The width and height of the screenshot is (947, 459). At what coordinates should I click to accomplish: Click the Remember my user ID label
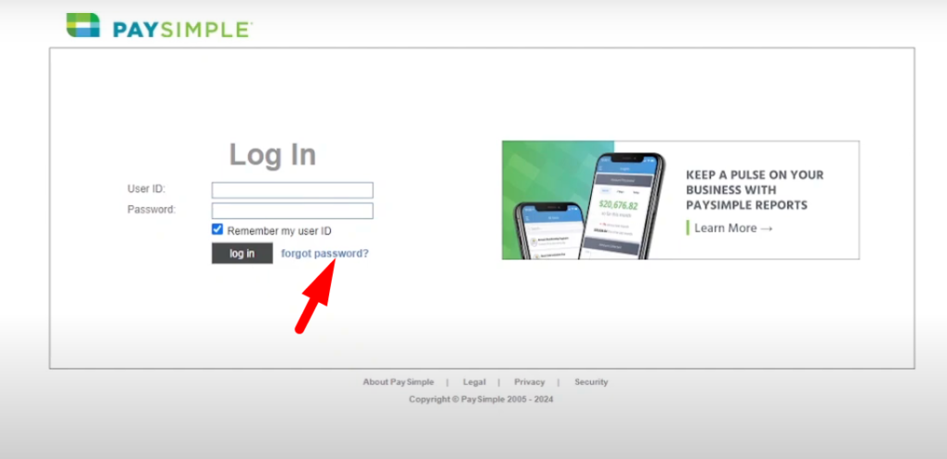click(x=279, y=231)
